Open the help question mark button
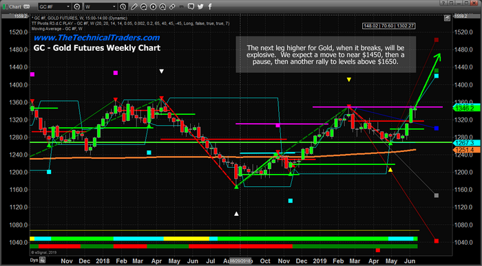The height and width of the screenshot is (266, 482). click(443, 3)
